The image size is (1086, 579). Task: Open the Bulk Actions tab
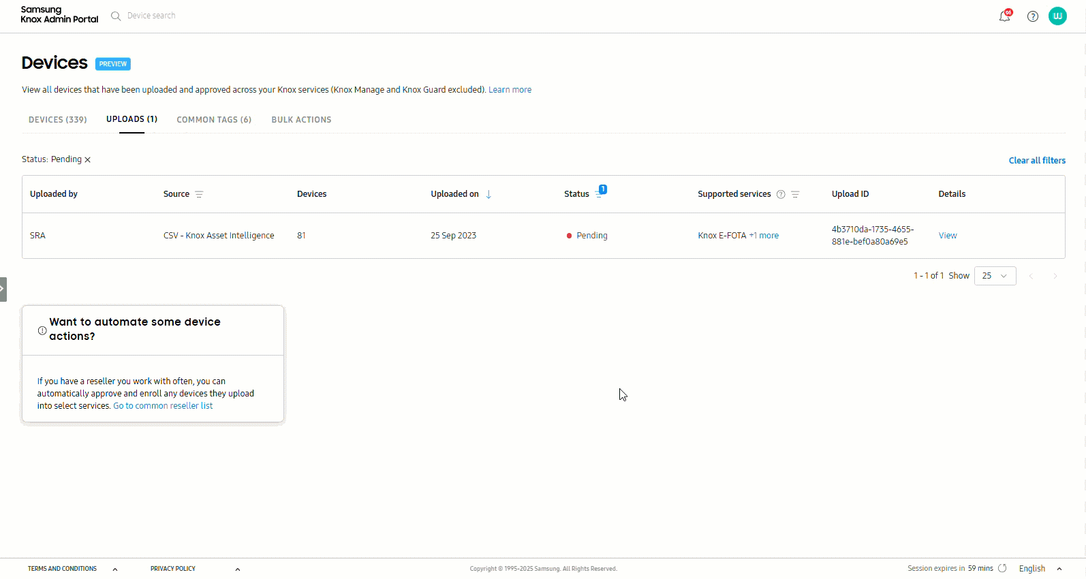301,120
